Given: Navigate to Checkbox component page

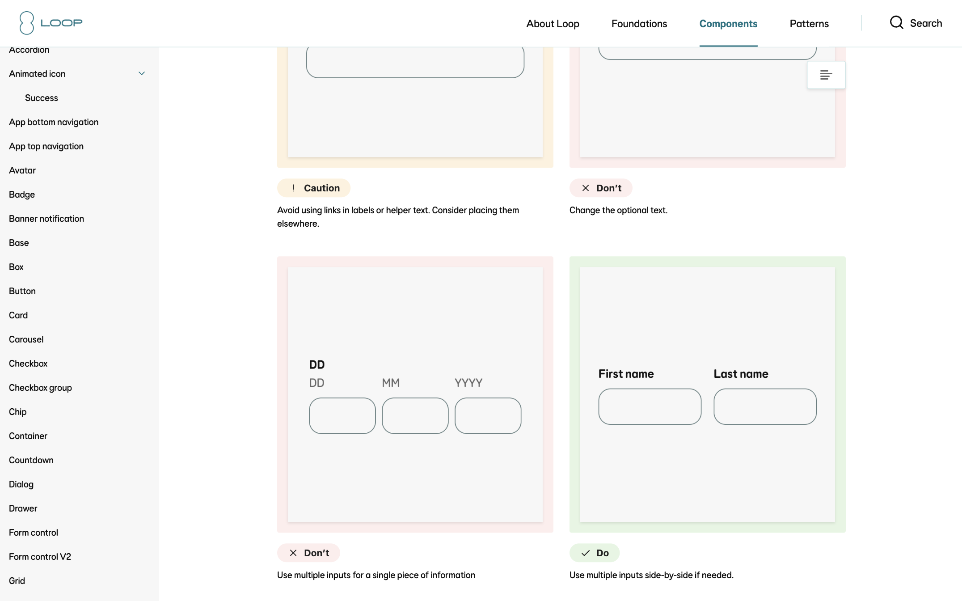Looking at the screenshot, I should point(28,364).
